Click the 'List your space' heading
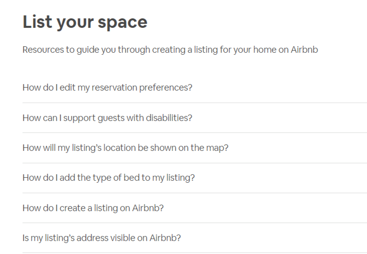This screenshot has height=254, width=367. coord(85,22)
